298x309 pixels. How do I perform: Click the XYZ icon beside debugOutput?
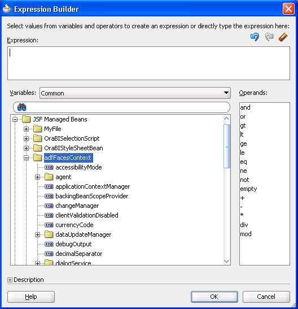(x=49, y=244)
